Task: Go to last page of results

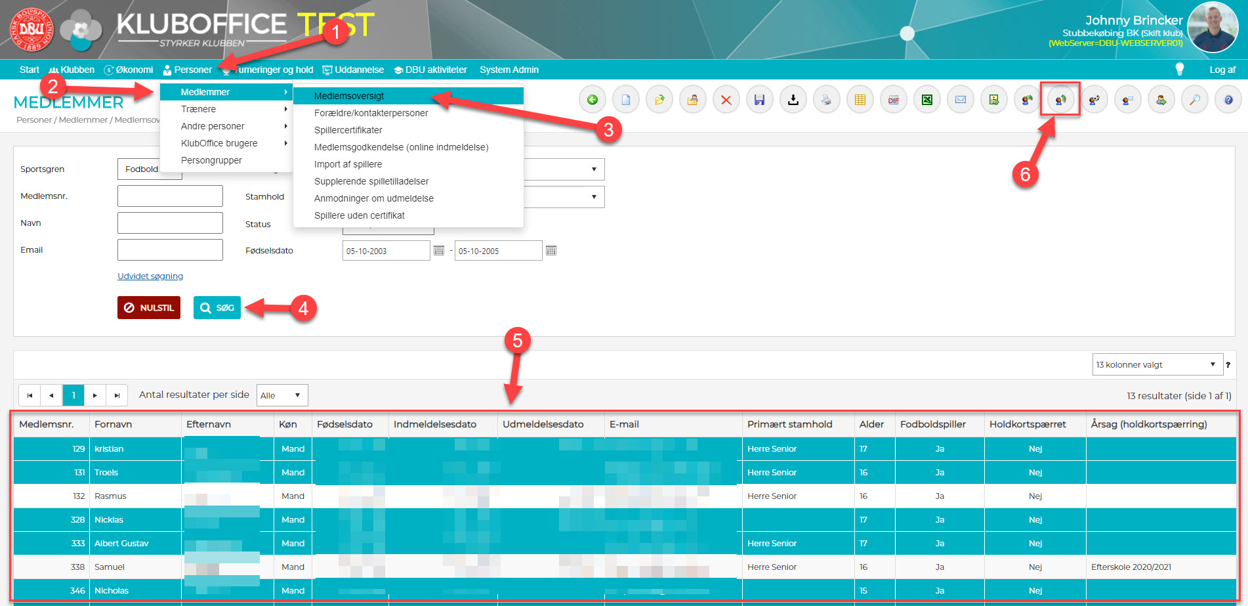Action: click(x=117, y=395)
